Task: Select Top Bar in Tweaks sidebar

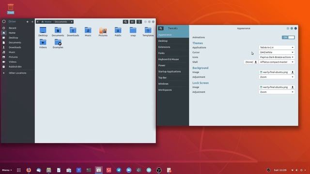Action: click(x=173, y=77)
